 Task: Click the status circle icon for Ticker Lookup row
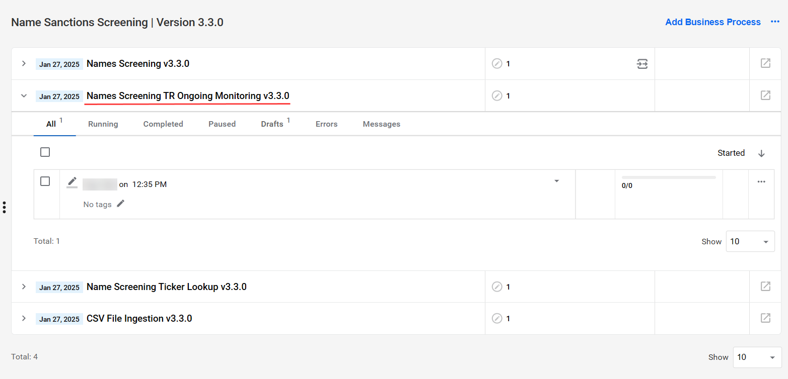(497, 287)
